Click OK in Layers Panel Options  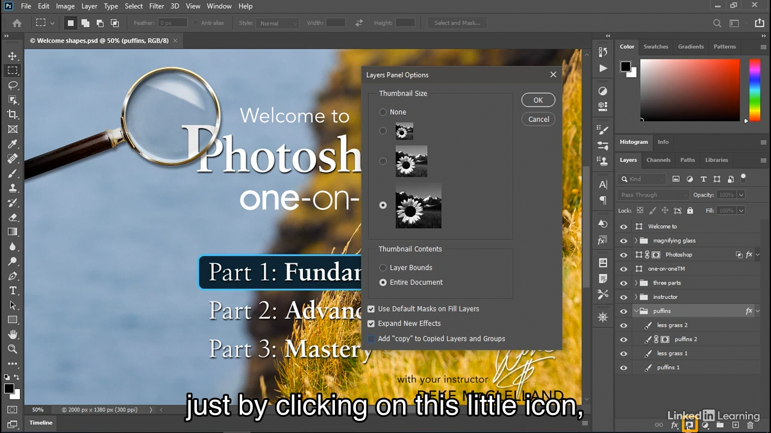pyautogui.click(x=538, y=100)
